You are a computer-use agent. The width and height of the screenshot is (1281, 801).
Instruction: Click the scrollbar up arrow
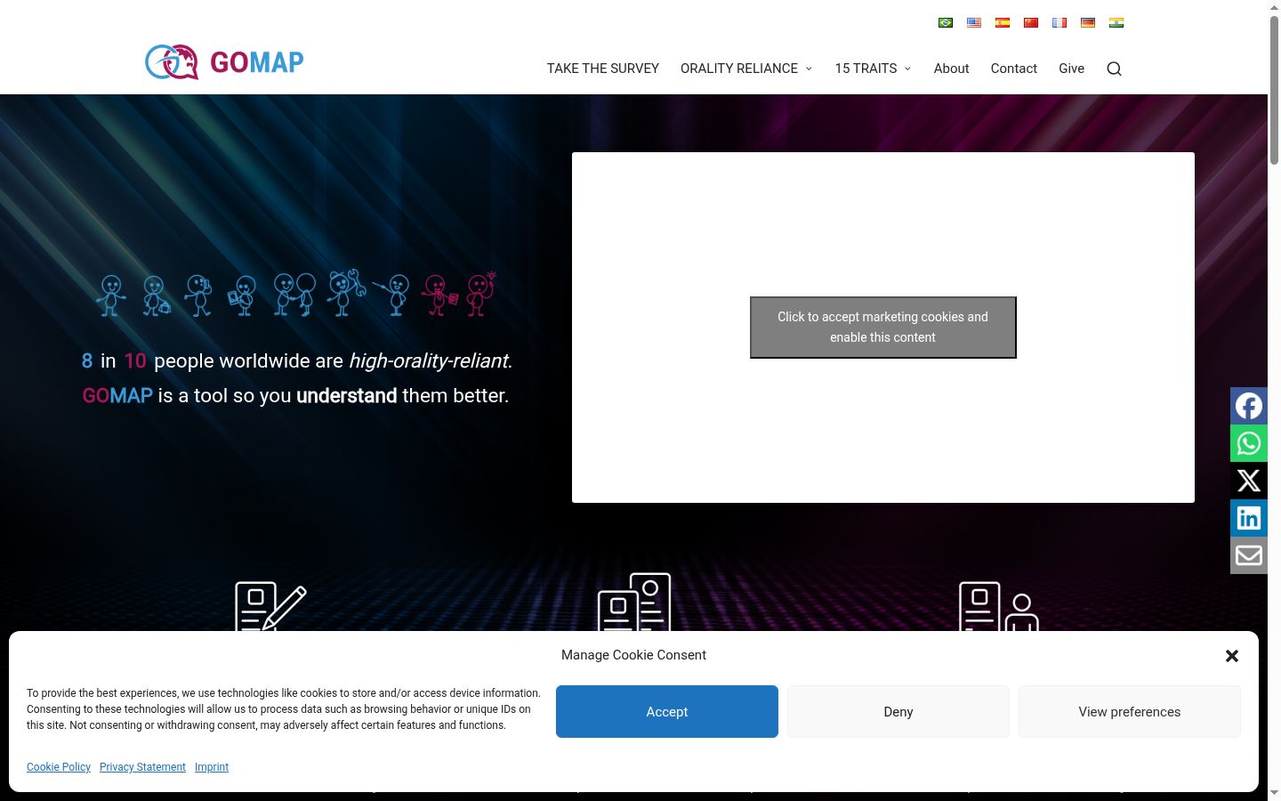click(x=1275, y=7)
